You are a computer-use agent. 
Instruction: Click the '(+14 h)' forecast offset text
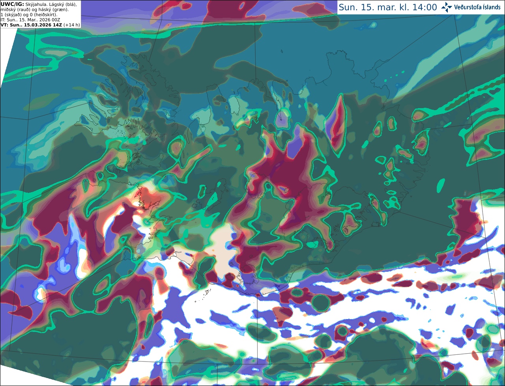[72, 25]
